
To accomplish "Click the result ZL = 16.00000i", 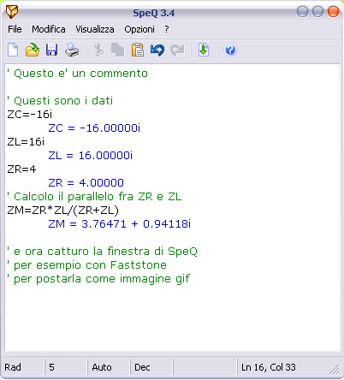I will pos(90,156).
